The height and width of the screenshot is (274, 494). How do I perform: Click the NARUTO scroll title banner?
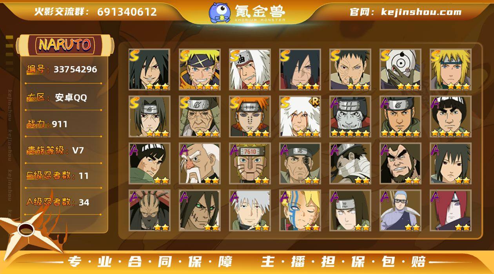click(x=65, y=45)
